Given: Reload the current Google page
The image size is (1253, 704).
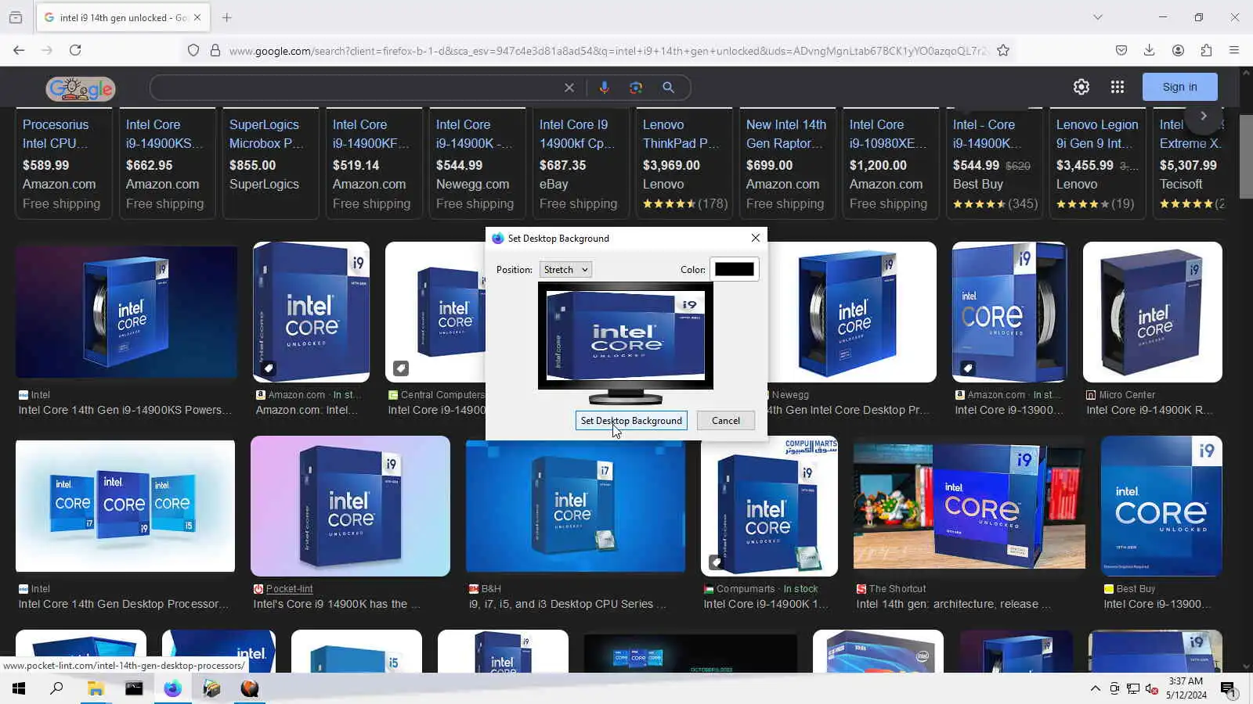Looking at the screenshot, I should click(75, 51).
